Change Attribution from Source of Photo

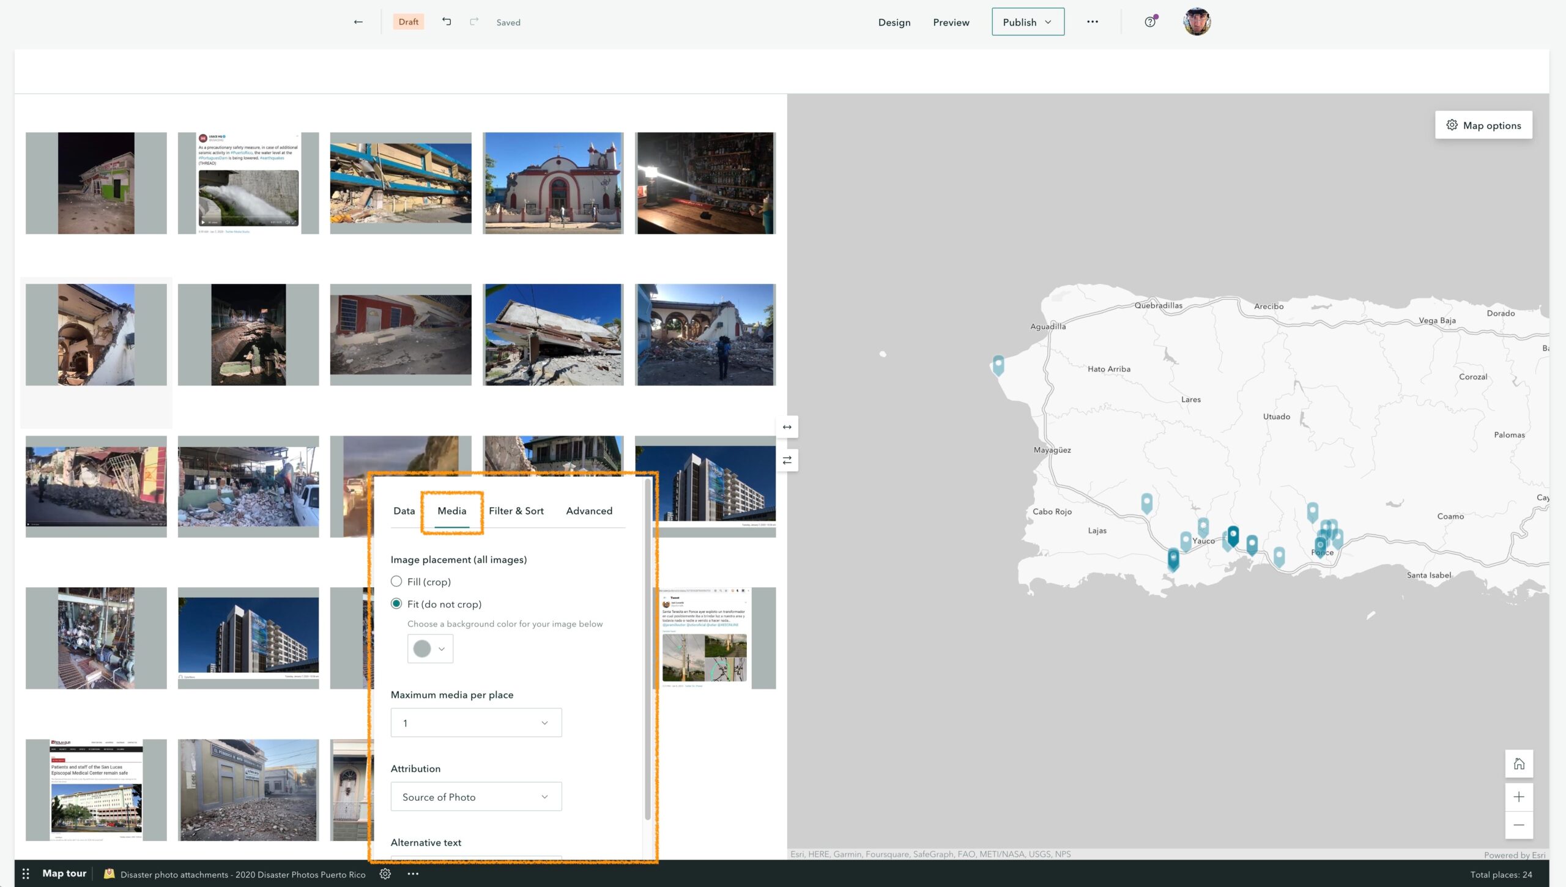476,796
